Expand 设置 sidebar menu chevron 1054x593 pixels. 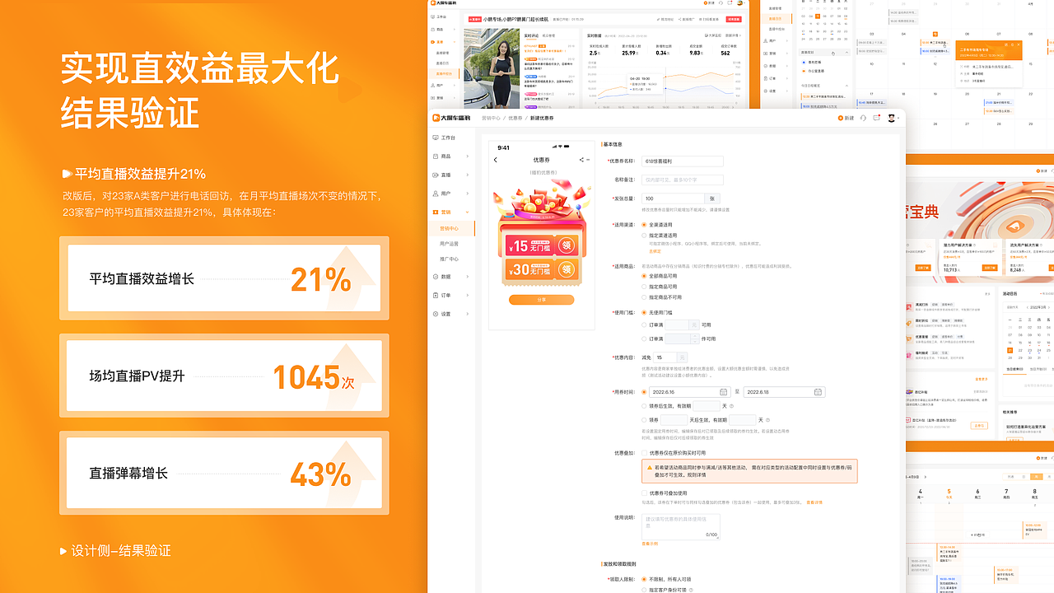tap(468, 314)
